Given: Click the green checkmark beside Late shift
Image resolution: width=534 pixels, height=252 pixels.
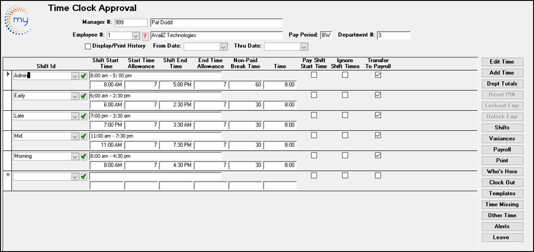Looking at the screenshot, I should pos(84,116).
